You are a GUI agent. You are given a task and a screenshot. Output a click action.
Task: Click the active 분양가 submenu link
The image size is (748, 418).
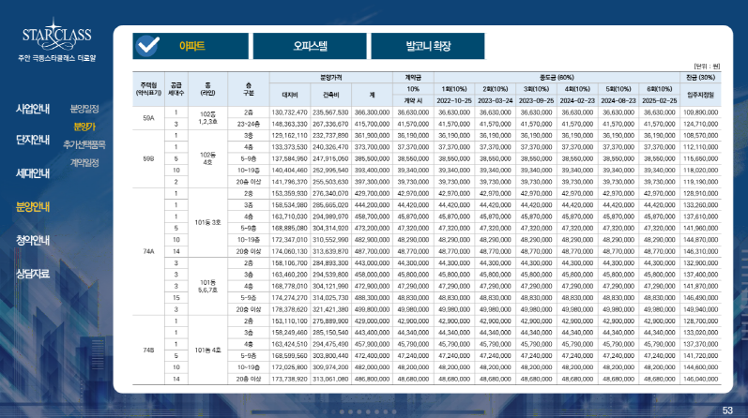84,127
